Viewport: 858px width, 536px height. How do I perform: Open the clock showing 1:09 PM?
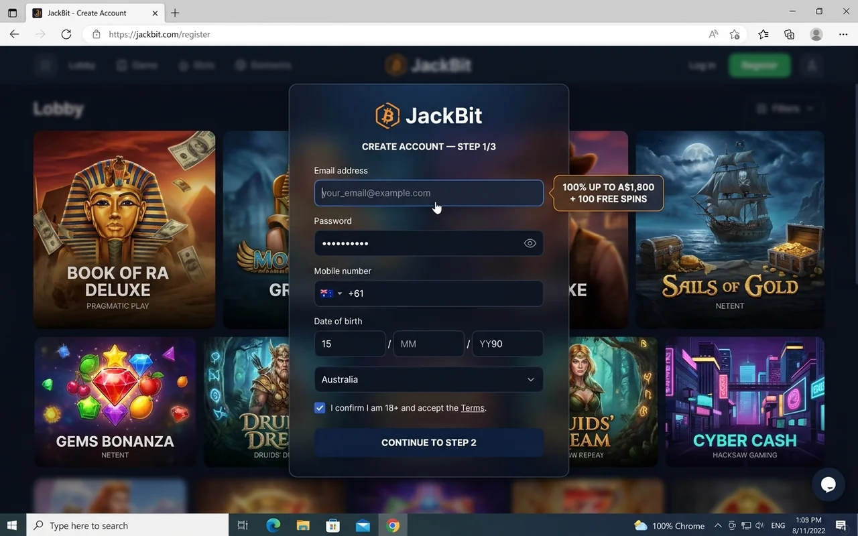tap(808, 525)
